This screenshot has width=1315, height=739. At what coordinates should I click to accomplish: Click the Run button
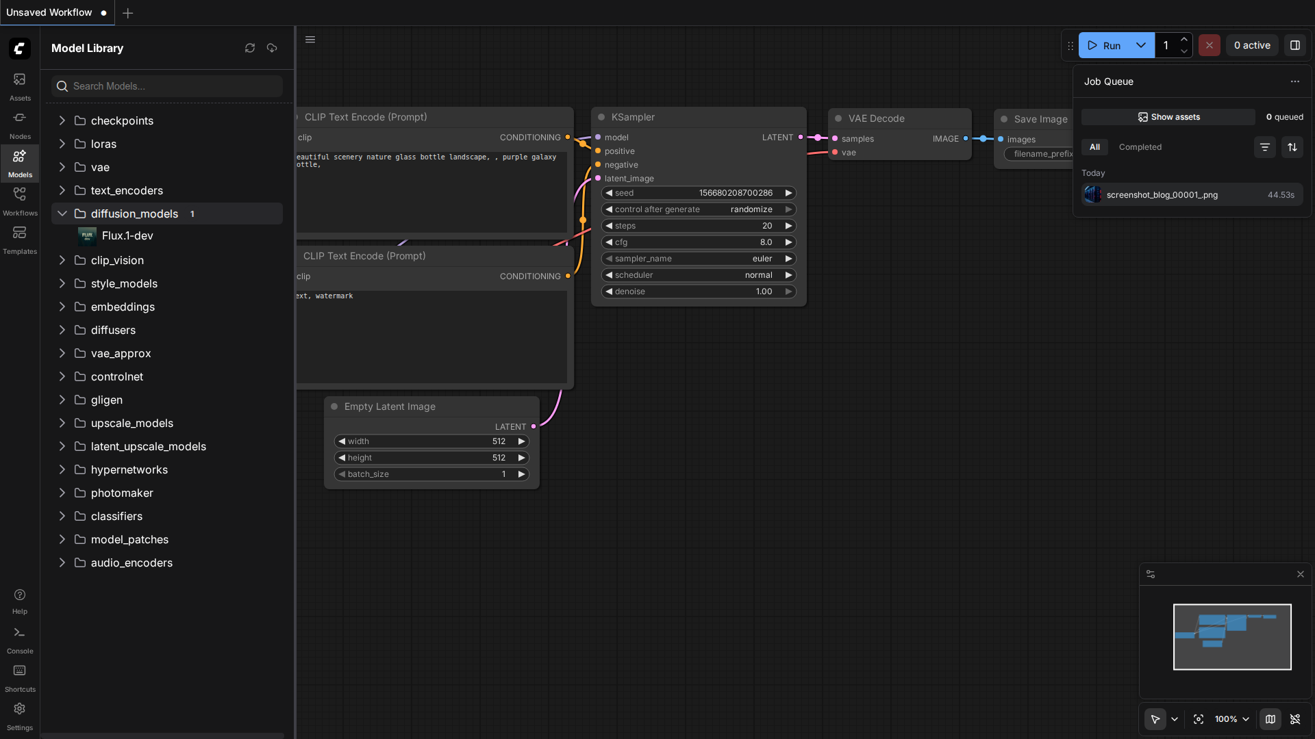pos(1104,45)
